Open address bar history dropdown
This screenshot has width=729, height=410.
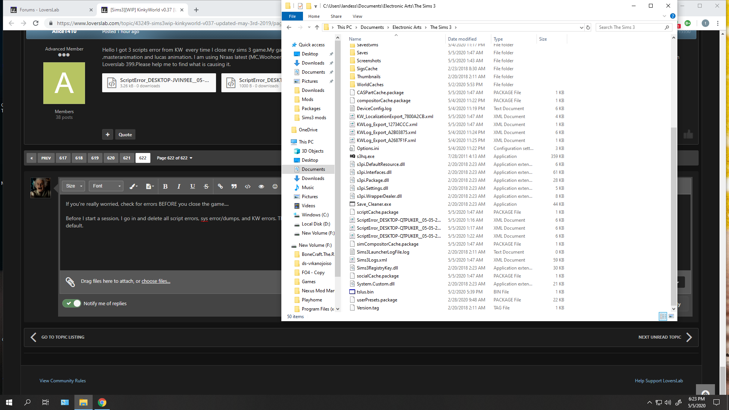(581, 27)
